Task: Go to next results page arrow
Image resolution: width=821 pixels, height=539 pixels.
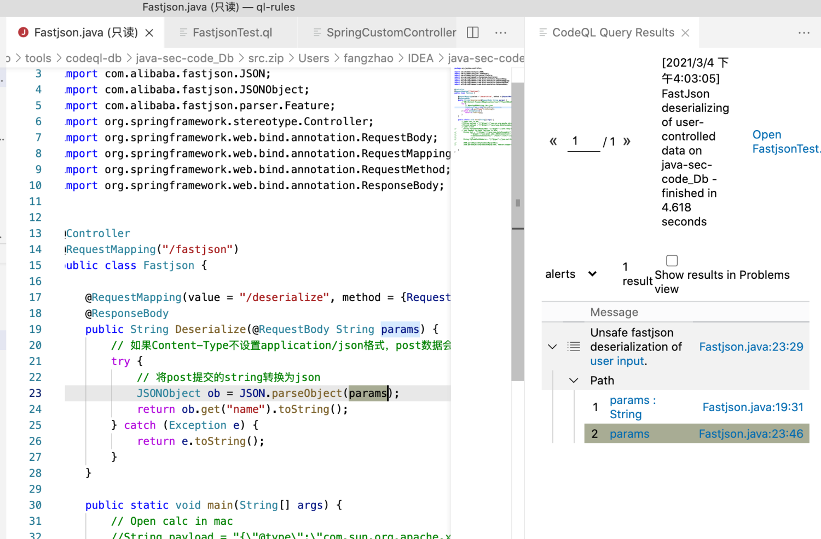Action: (627, 142)
